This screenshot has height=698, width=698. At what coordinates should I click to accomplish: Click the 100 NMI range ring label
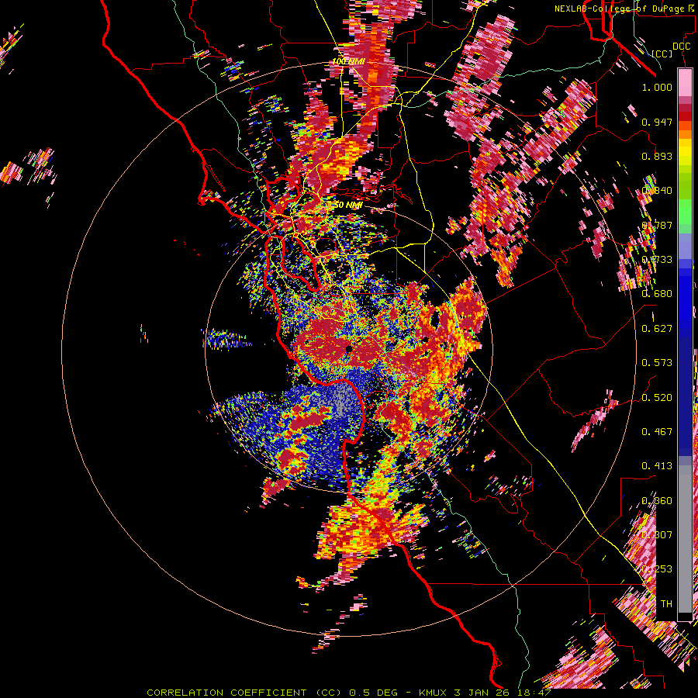coord(348,61)
